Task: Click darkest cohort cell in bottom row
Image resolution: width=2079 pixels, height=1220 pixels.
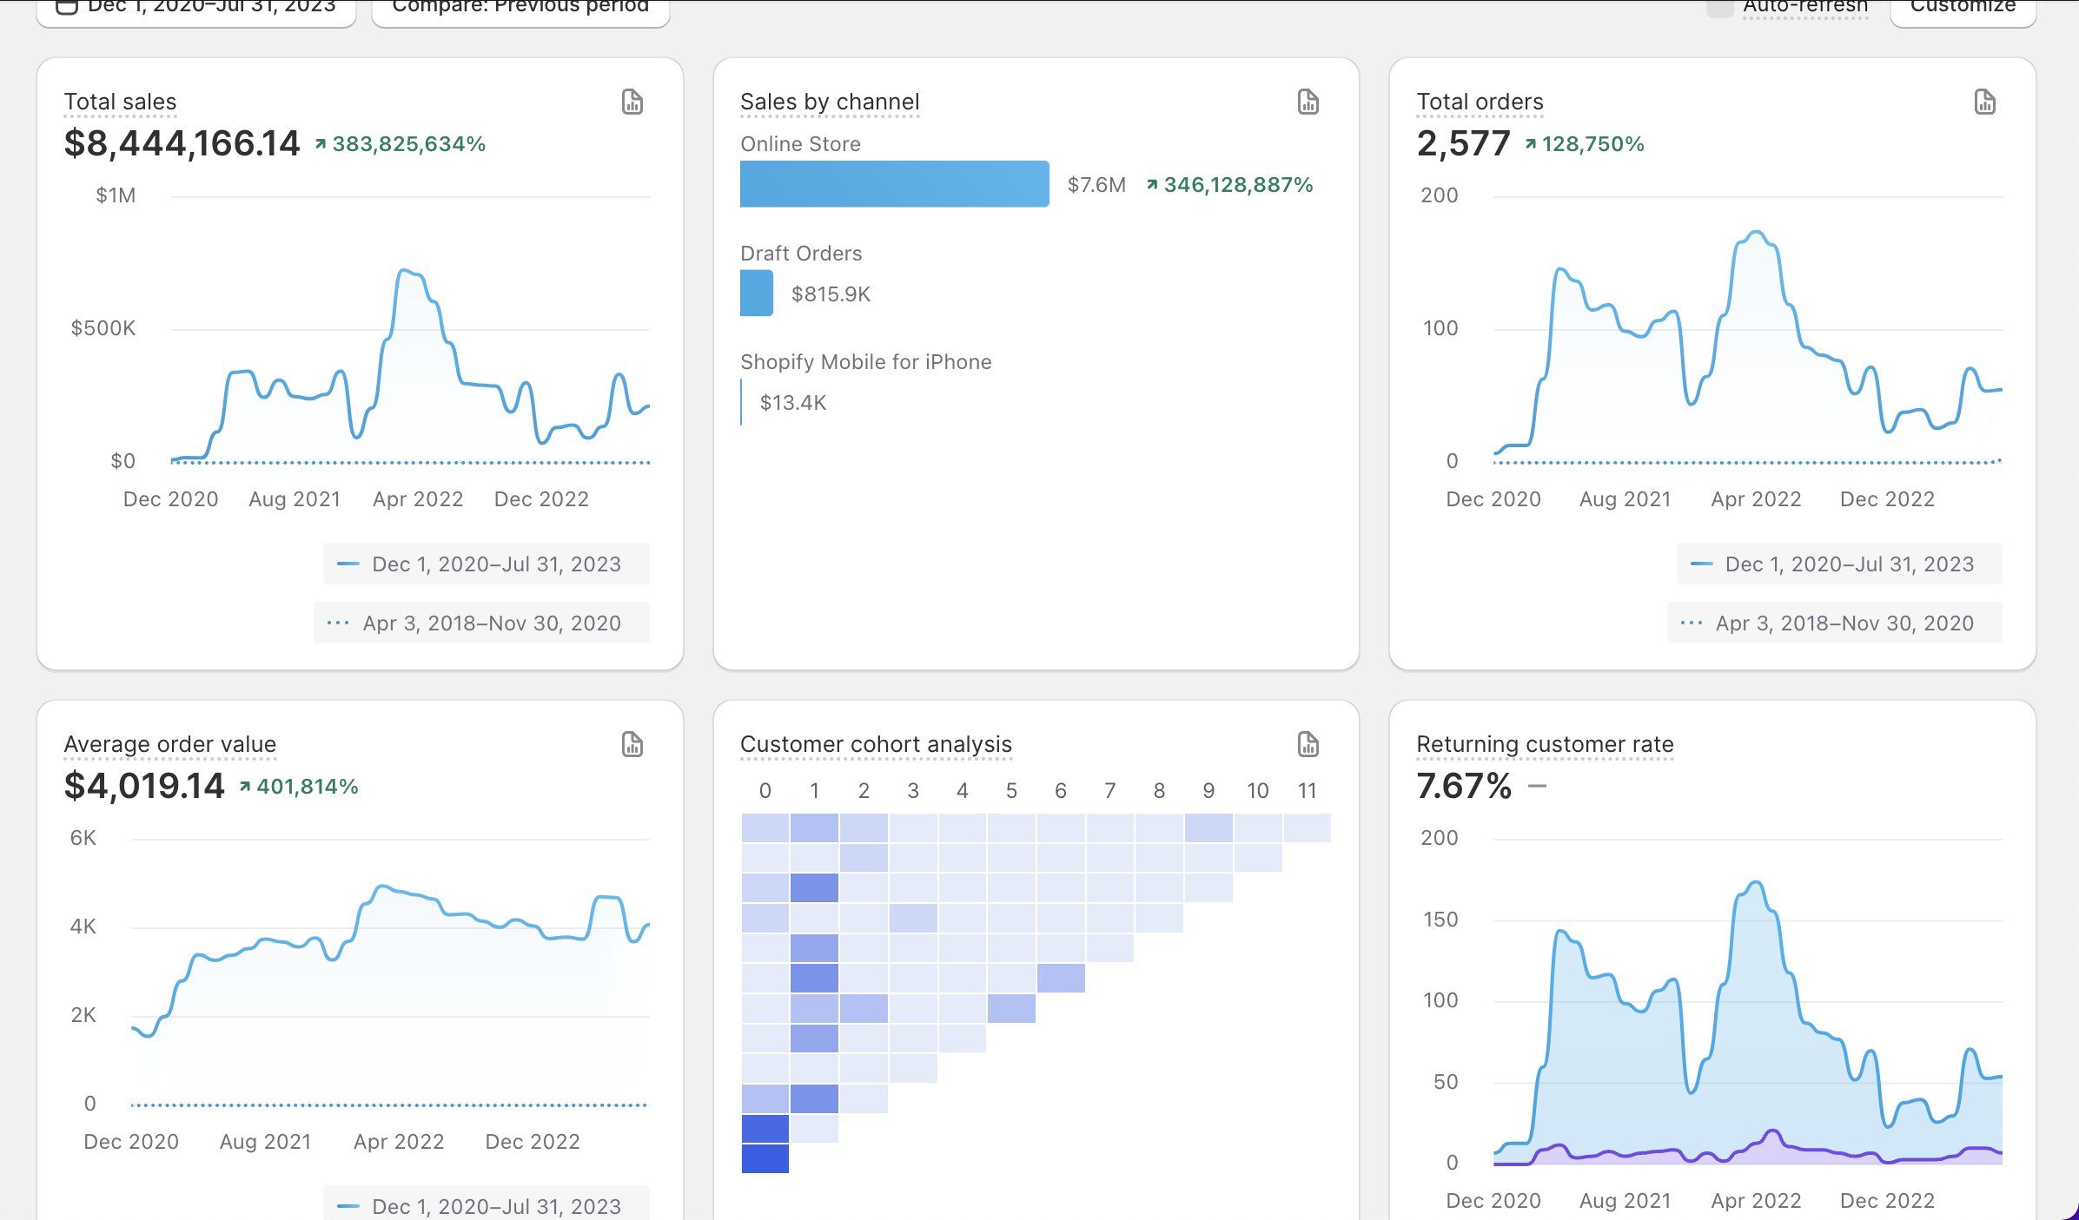Action: coord(765,1159)
